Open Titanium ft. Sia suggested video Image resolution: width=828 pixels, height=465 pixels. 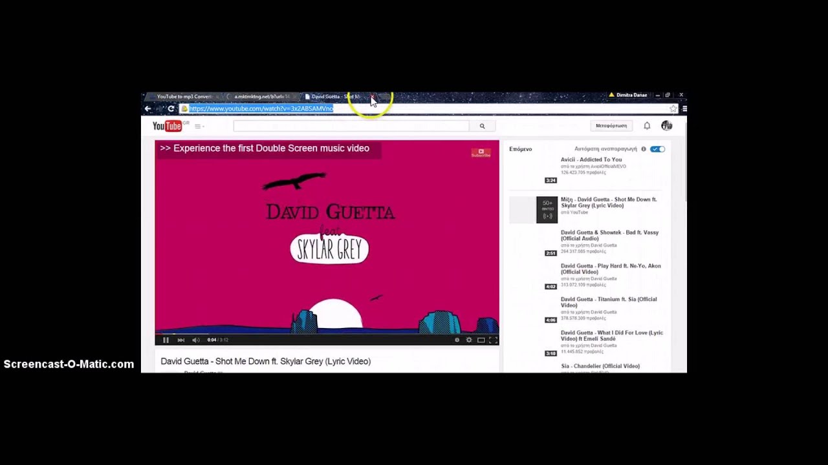tap(609, 302)
